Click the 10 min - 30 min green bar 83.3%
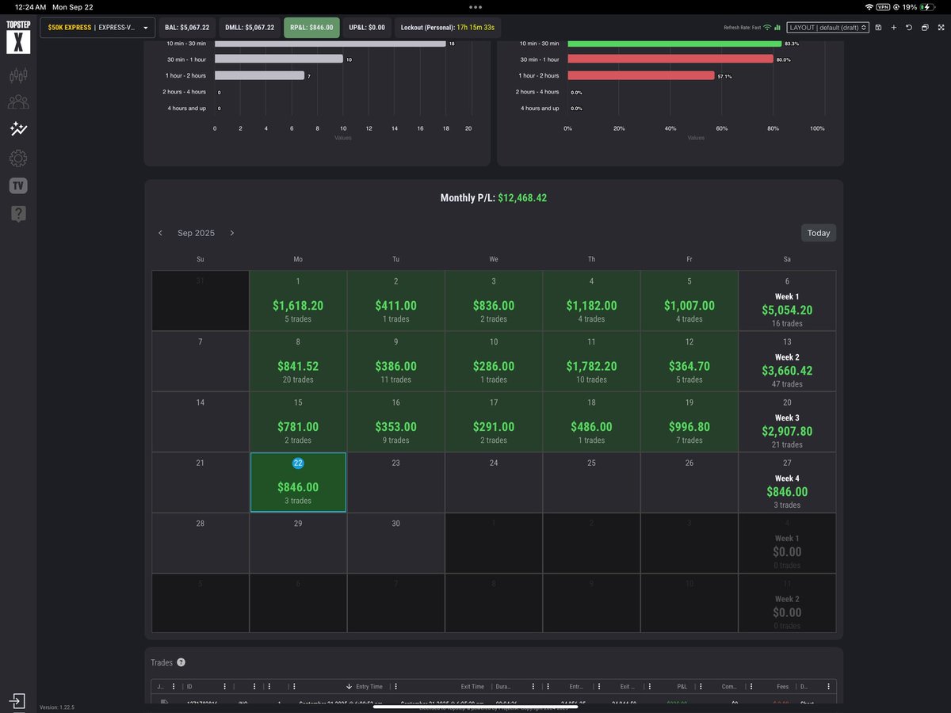 coord(675,44)
